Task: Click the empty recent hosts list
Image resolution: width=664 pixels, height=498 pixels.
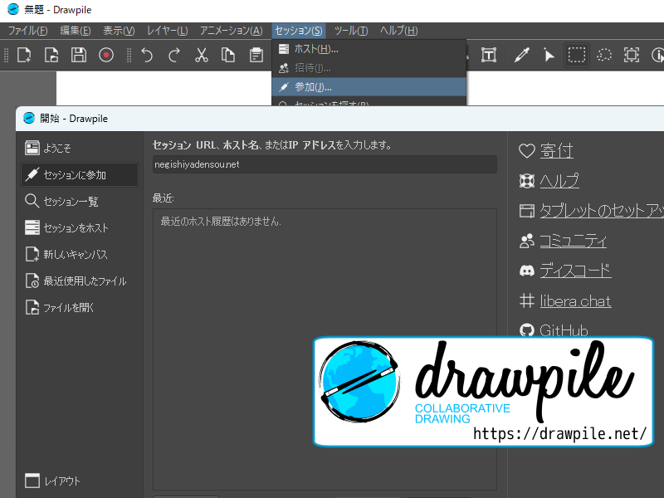Action: (x=325, y=349)
